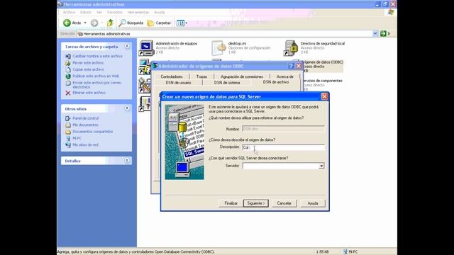Select Administración de equipos shortcut icon
Viewport: 454px width, 255px height.
[146, 48]
